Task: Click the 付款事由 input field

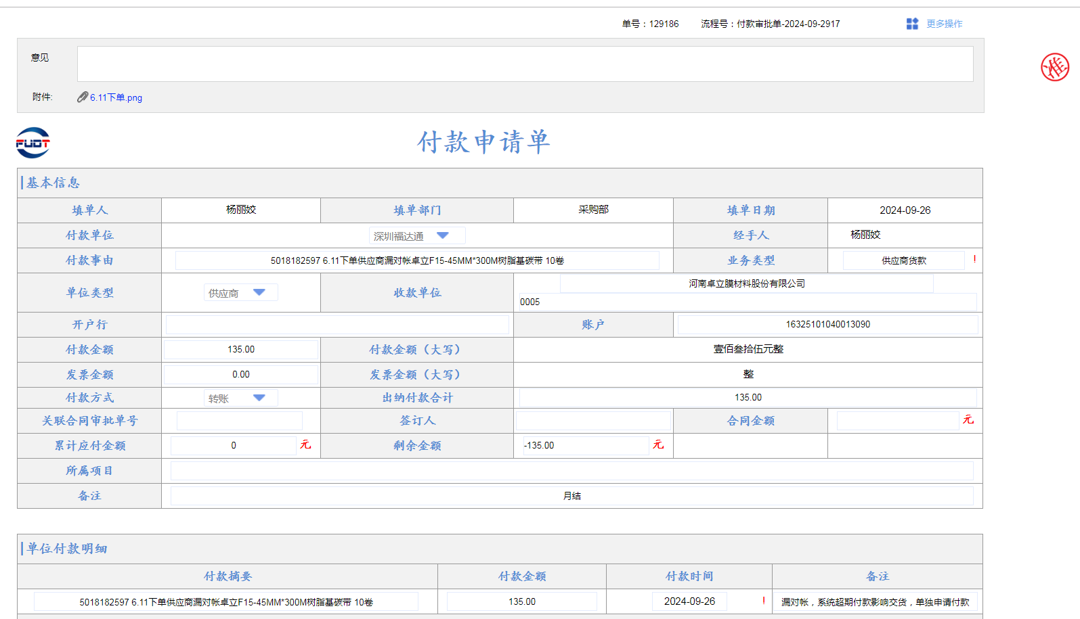Action: click(x=417, y=260)
